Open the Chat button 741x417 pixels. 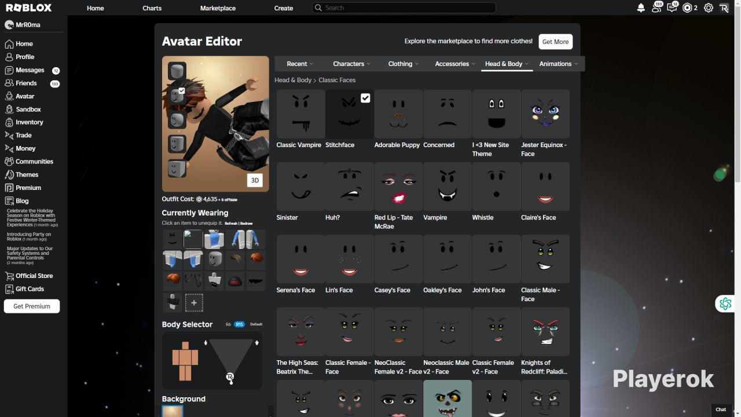[x=721, y=409]
